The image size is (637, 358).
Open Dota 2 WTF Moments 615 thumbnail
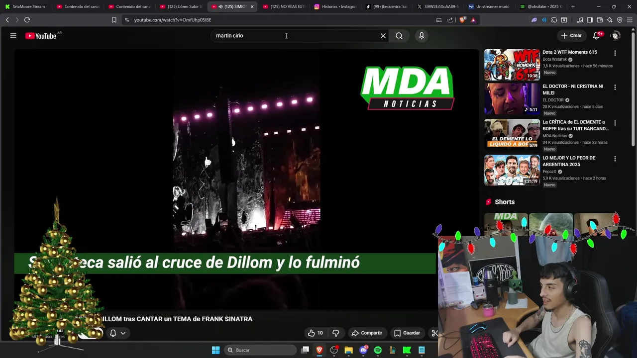pos(512,65)
